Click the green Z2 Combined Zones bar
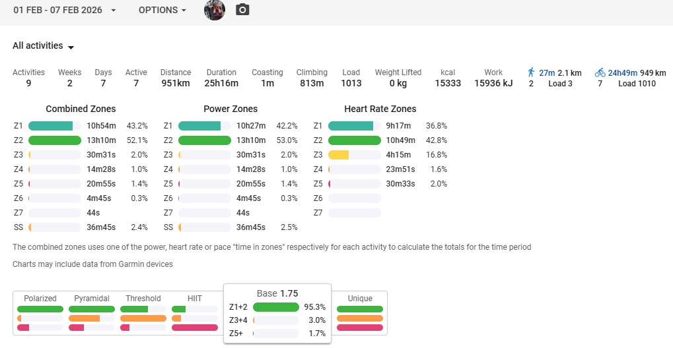 [55, 140]
